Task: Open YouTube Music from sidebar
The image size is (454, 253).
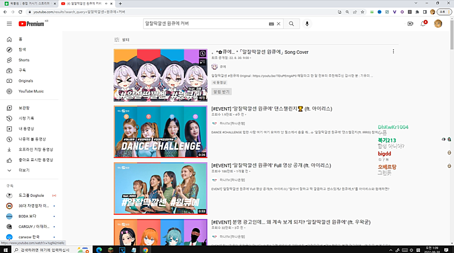Action: [x=31, y=91]
